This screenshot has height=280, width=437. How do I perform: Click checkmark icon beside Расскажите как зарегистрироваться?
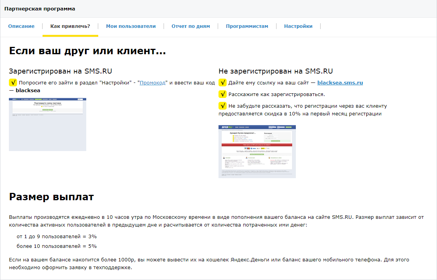tap(222, 94)
